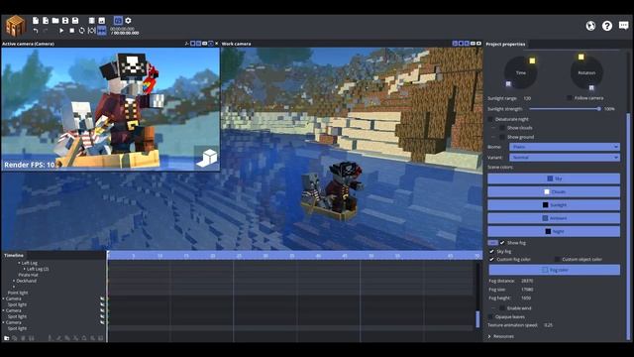
Task: Enable the Show ground checkbox
Action: point(502,137)
